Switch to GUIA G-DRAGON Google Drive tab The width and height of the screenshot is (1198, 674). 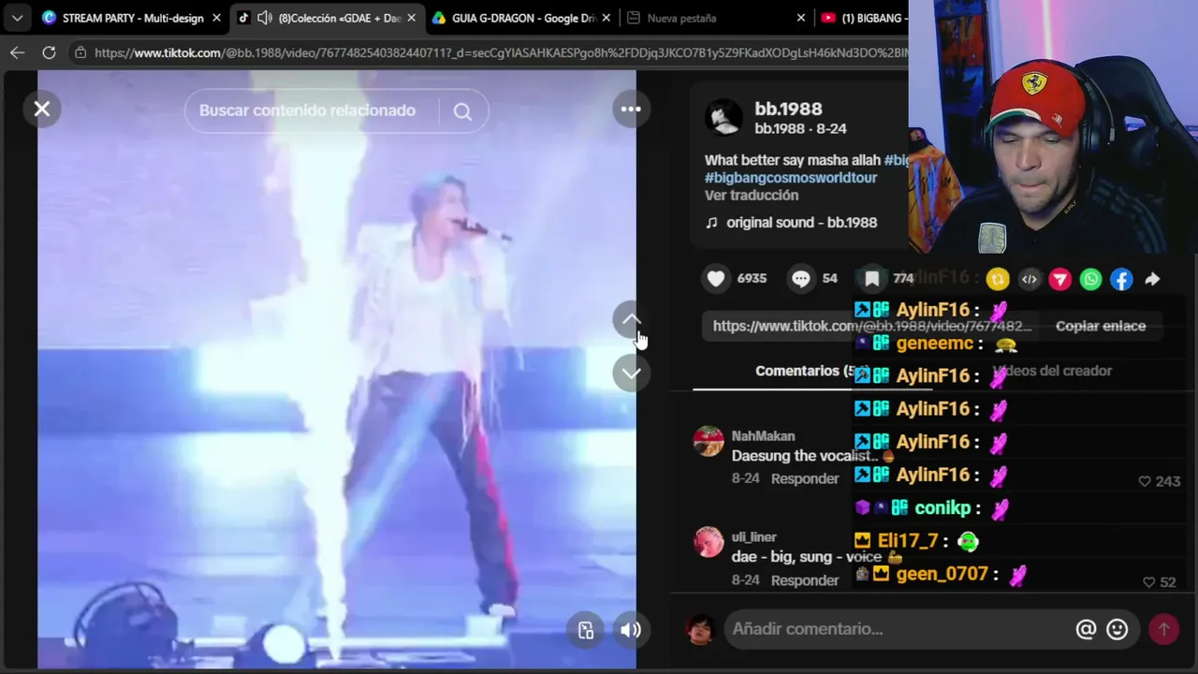[x=520, y=18]
